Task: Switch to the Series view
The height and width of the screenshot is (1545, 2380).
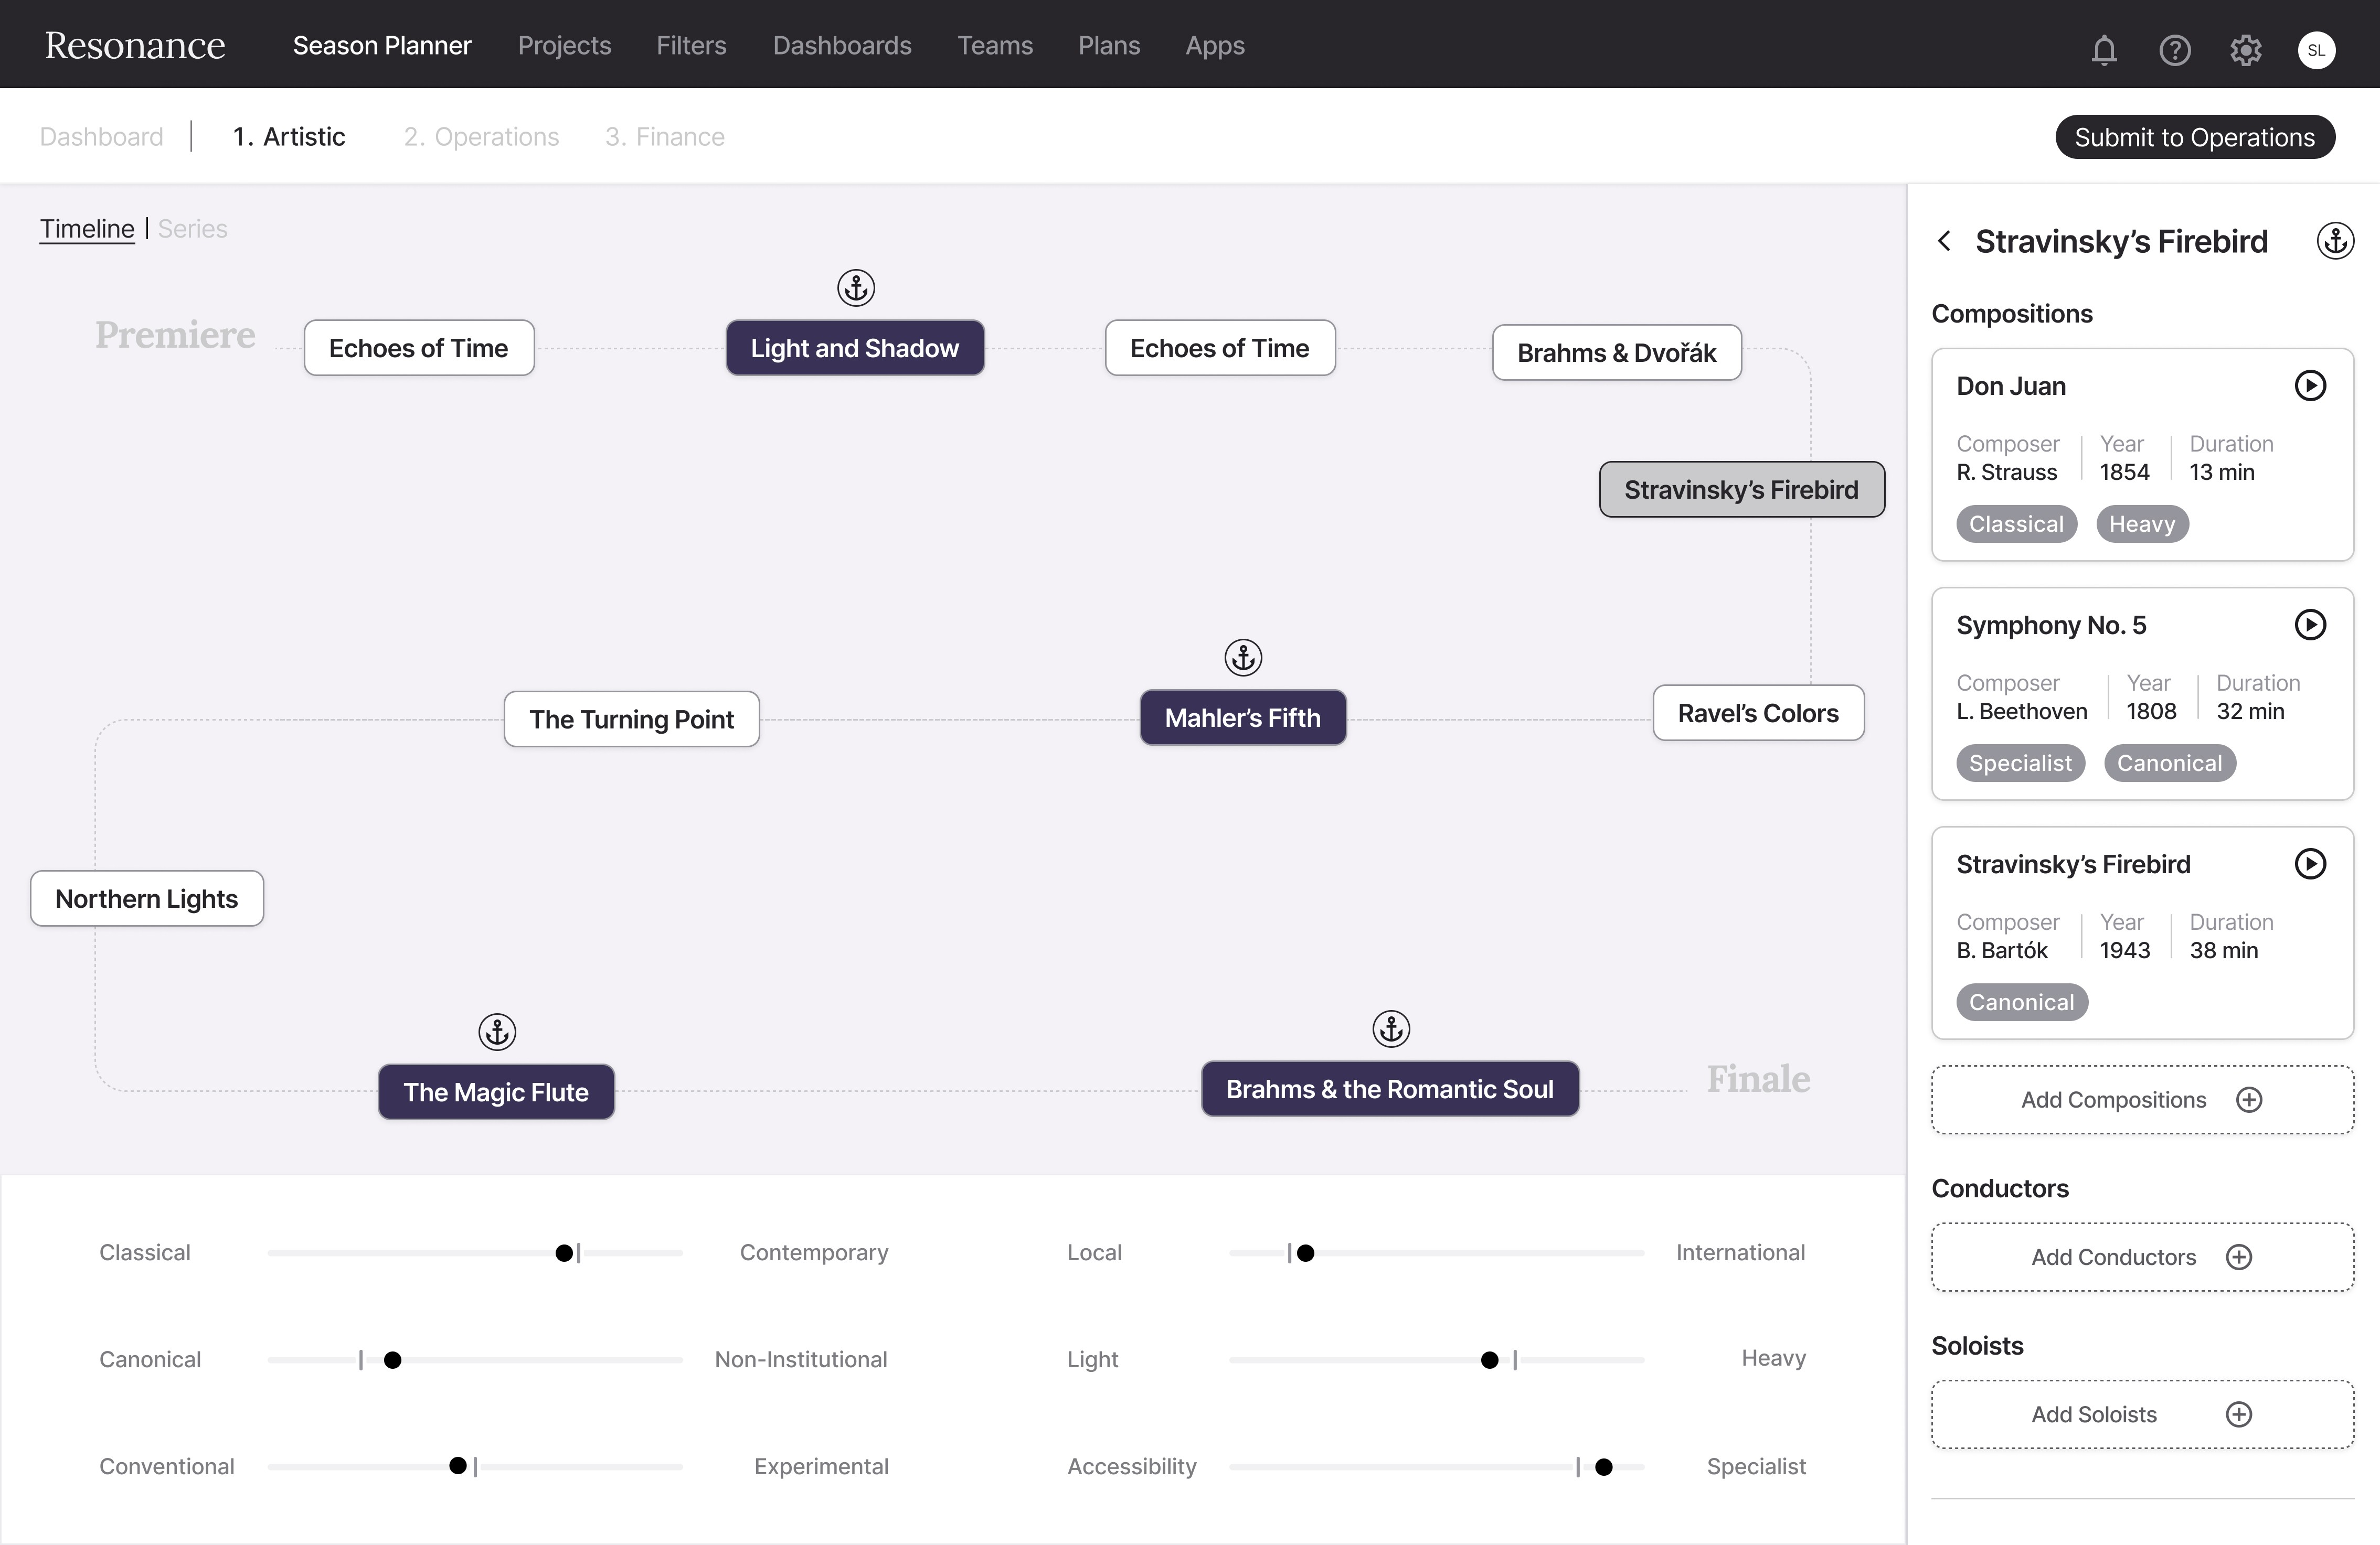Action: 193,229
